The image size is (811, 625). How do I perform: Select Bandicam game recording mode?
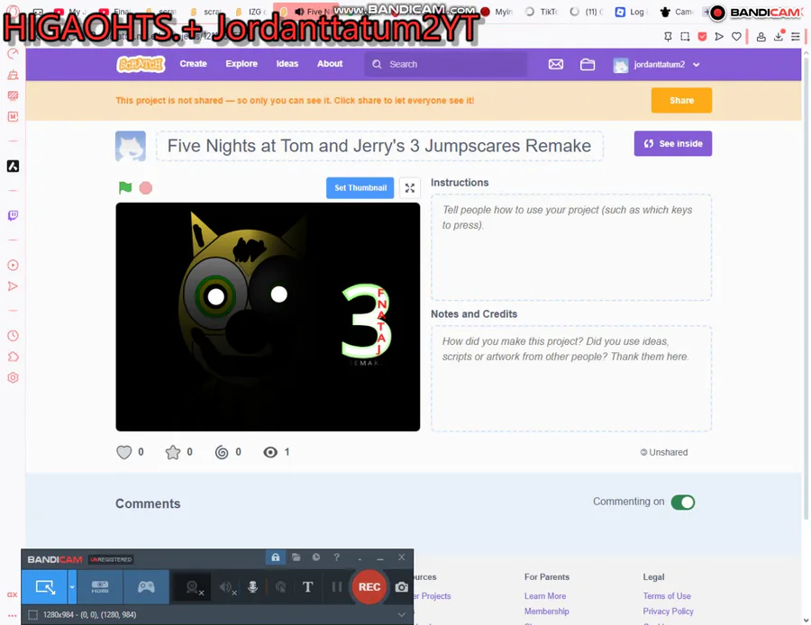tap(146, 587)
